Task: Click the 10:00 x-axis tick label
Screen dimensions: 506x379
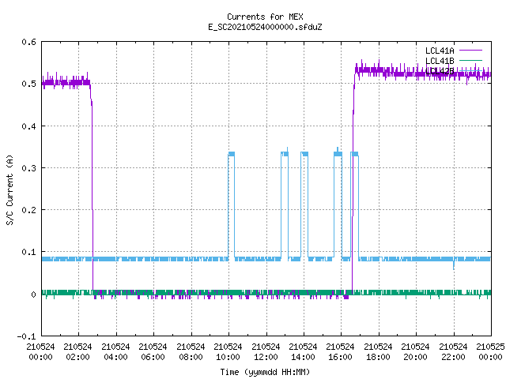Action: coord(228,357)
